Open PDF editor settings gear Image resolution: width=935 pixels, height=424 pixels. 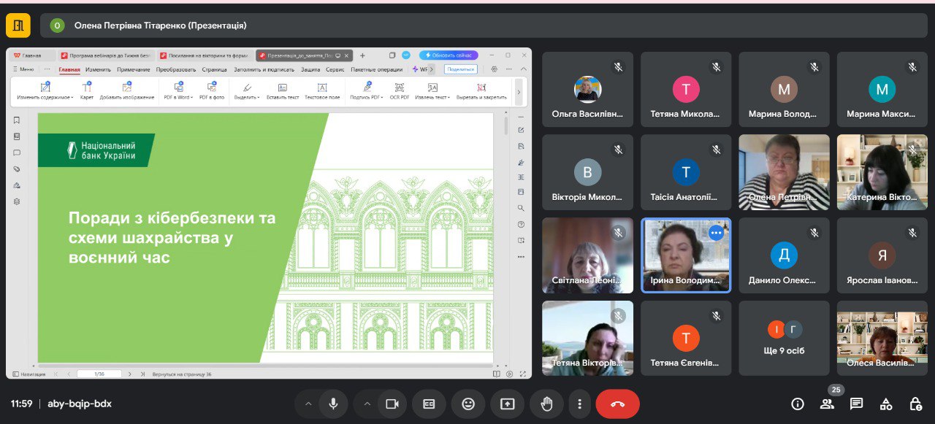(494, 69)
